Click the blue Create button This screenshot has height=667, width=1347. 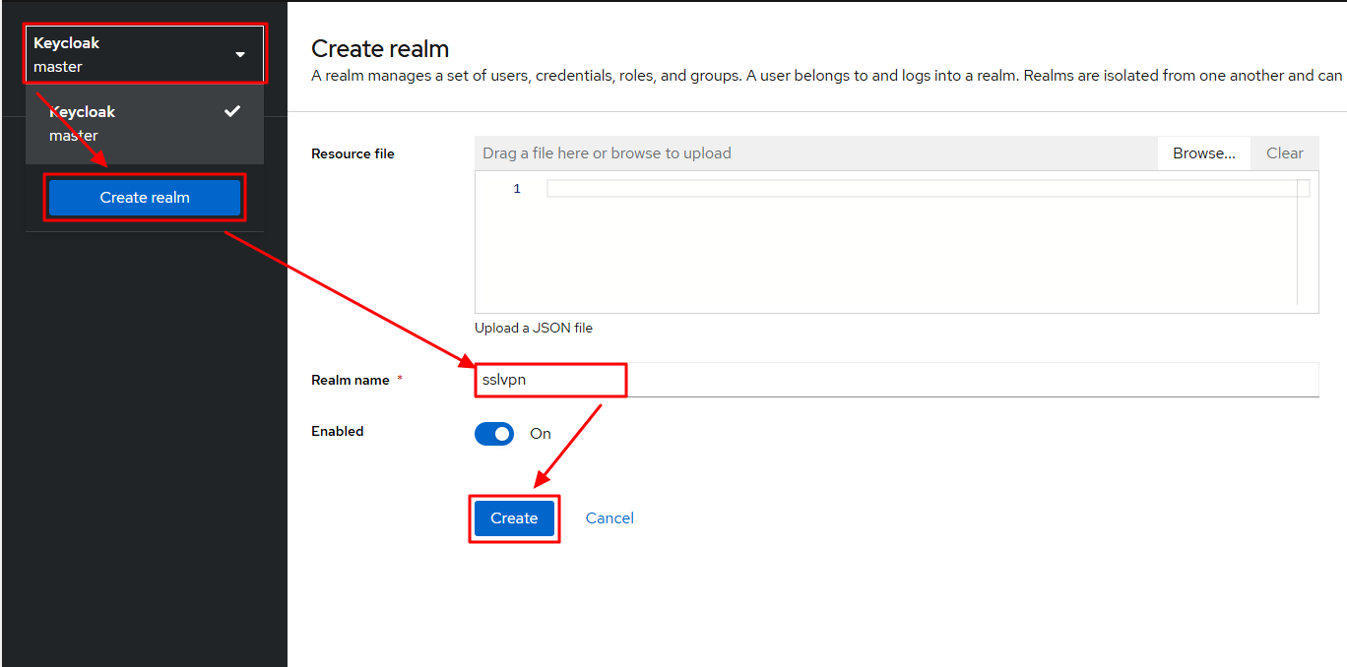click(x=514, y=518)
